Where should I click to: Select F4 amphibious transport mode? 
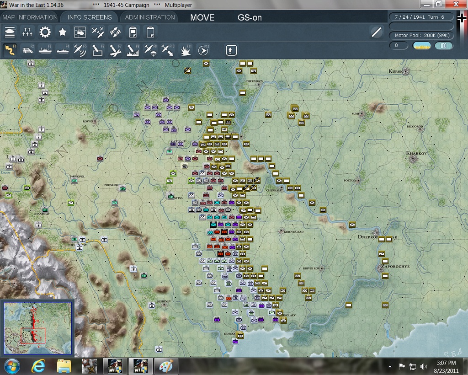(x=63, y=50)
